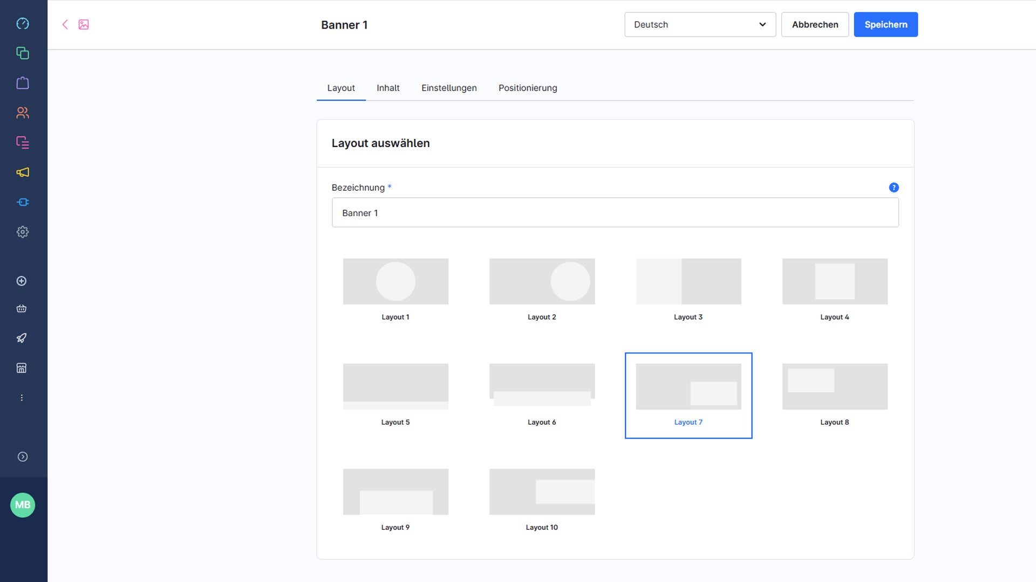Open the settings gear icon
This screenshot has height=582, width=1036.
click(23, 232)
